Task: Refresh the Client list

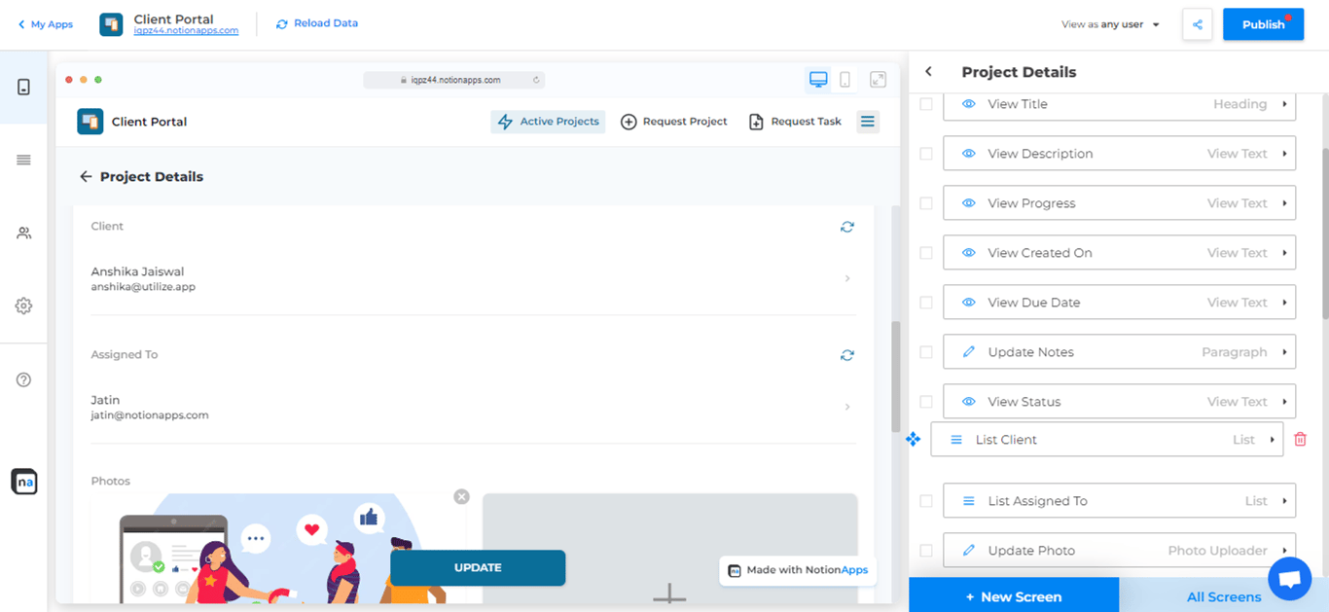Action: [x=847, y=227]
